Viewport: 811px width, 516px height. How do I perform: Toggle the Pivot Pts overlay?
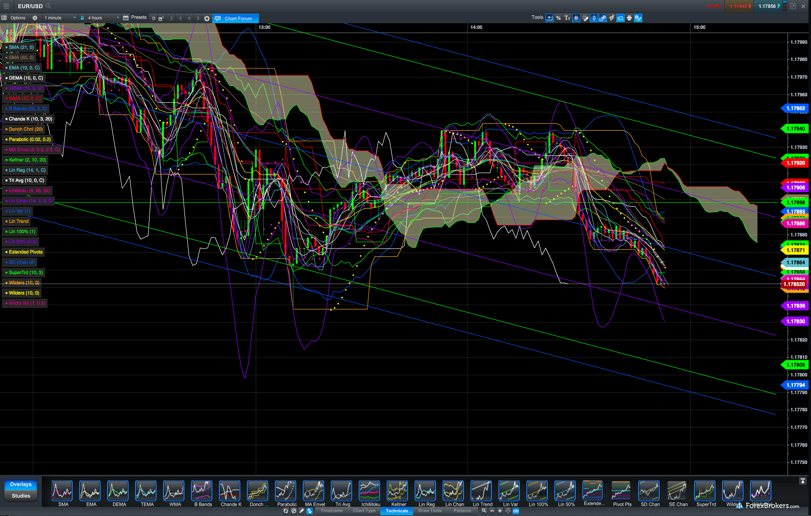click(x=621, y=491)
